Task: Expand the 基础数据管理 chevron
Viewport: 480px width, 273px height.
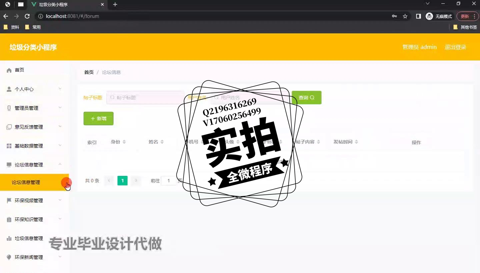Action: (60, 146)
